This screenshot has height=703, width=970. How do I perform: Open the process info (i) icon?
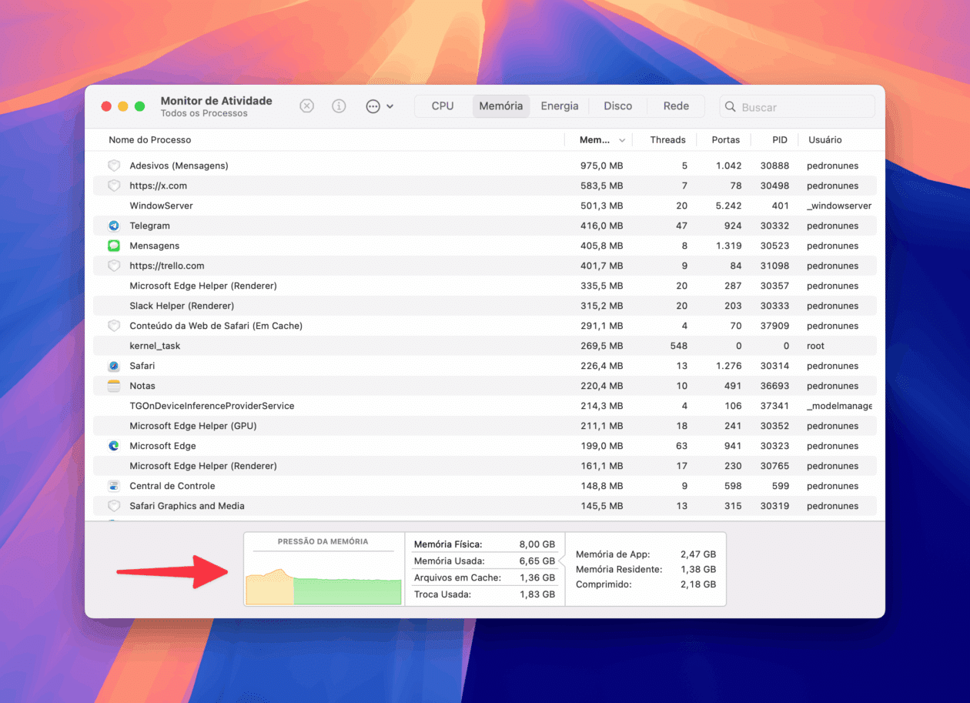(339, 106)
